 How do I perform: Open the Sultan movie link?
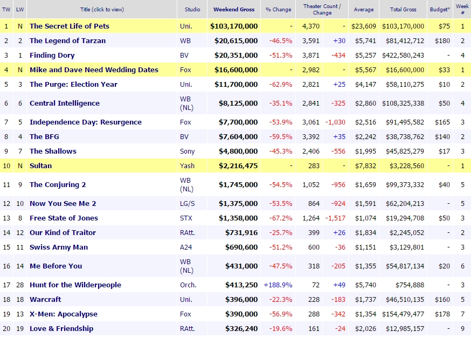(40, 166)
